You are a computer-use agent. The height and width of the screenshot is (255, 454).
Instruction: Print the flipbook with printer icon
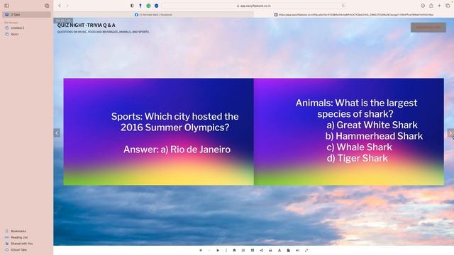[x=270, y=250]
